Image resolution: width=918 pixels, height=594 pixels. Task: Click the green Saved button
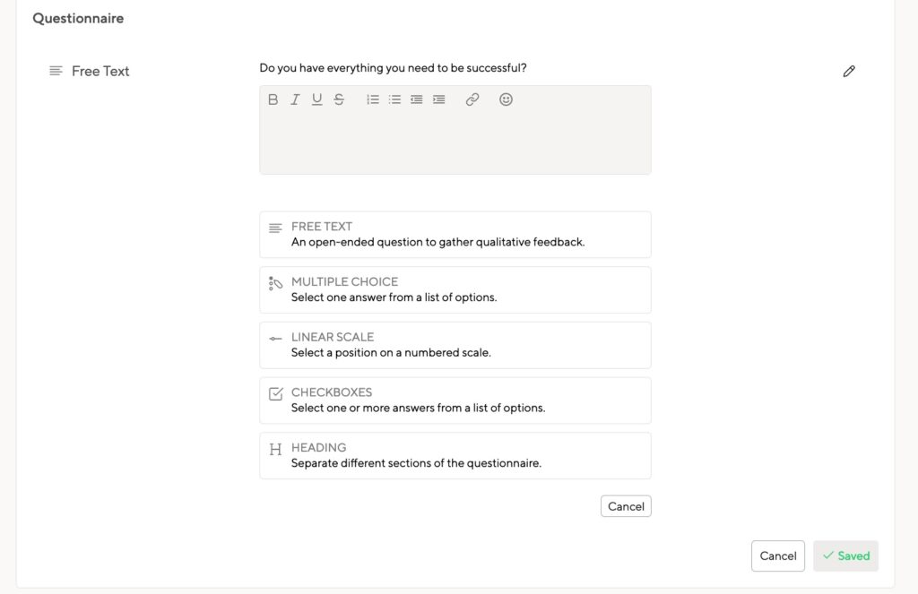tap(846, 556)
